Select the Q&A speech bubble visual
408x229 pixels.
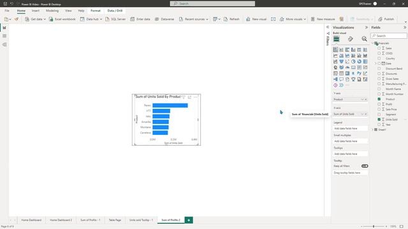point(342,80)
